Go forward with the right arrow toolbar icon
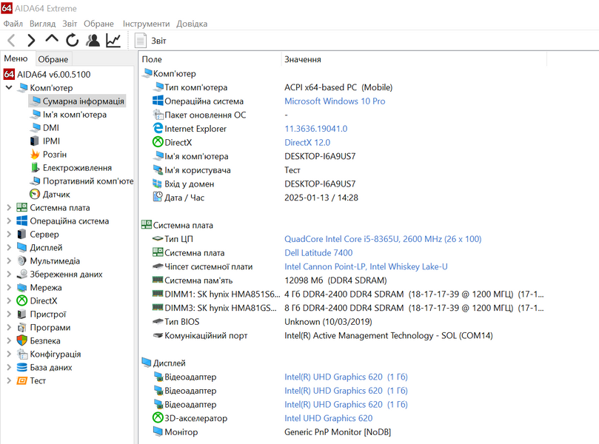The image size is (599, 444). (x=31, y=40)
